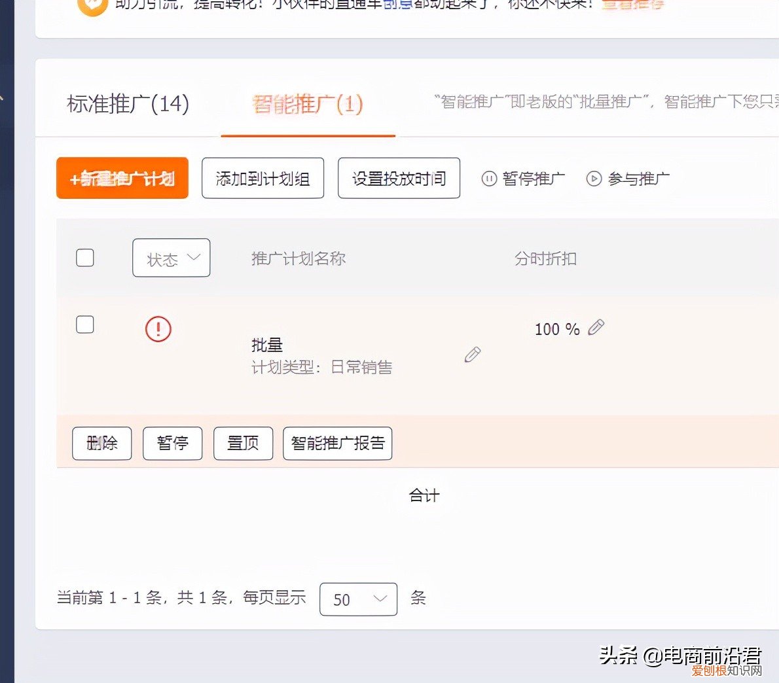Click the 置顶 button to pin the plan
Image resolution: width=779 pixels, height=683 pixels.
click(x=243, y=443)
